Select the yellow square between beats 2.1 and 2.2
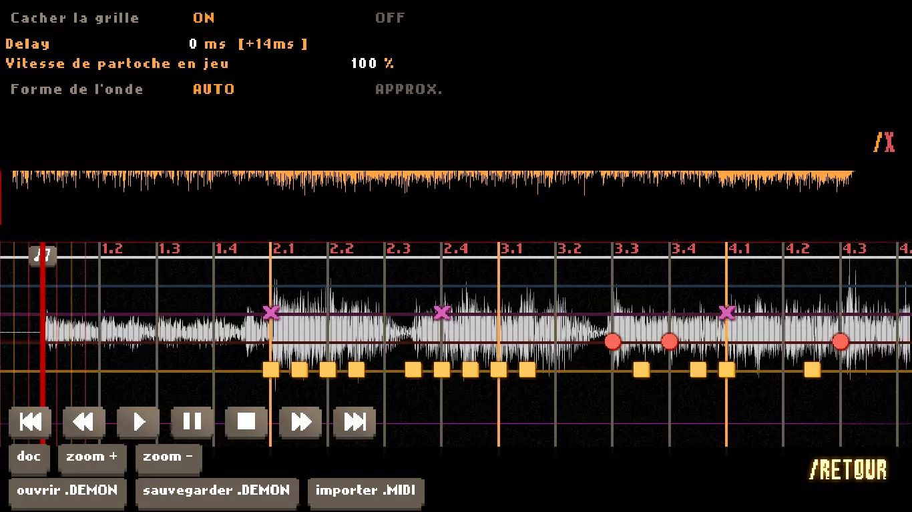The height and width of the screenshot is (512, 912). coord(299,370)
